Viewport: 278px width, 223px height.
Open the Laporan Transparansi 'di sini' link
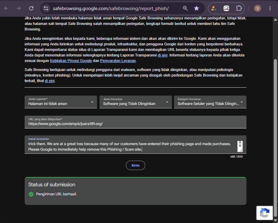tap(163, 55)
